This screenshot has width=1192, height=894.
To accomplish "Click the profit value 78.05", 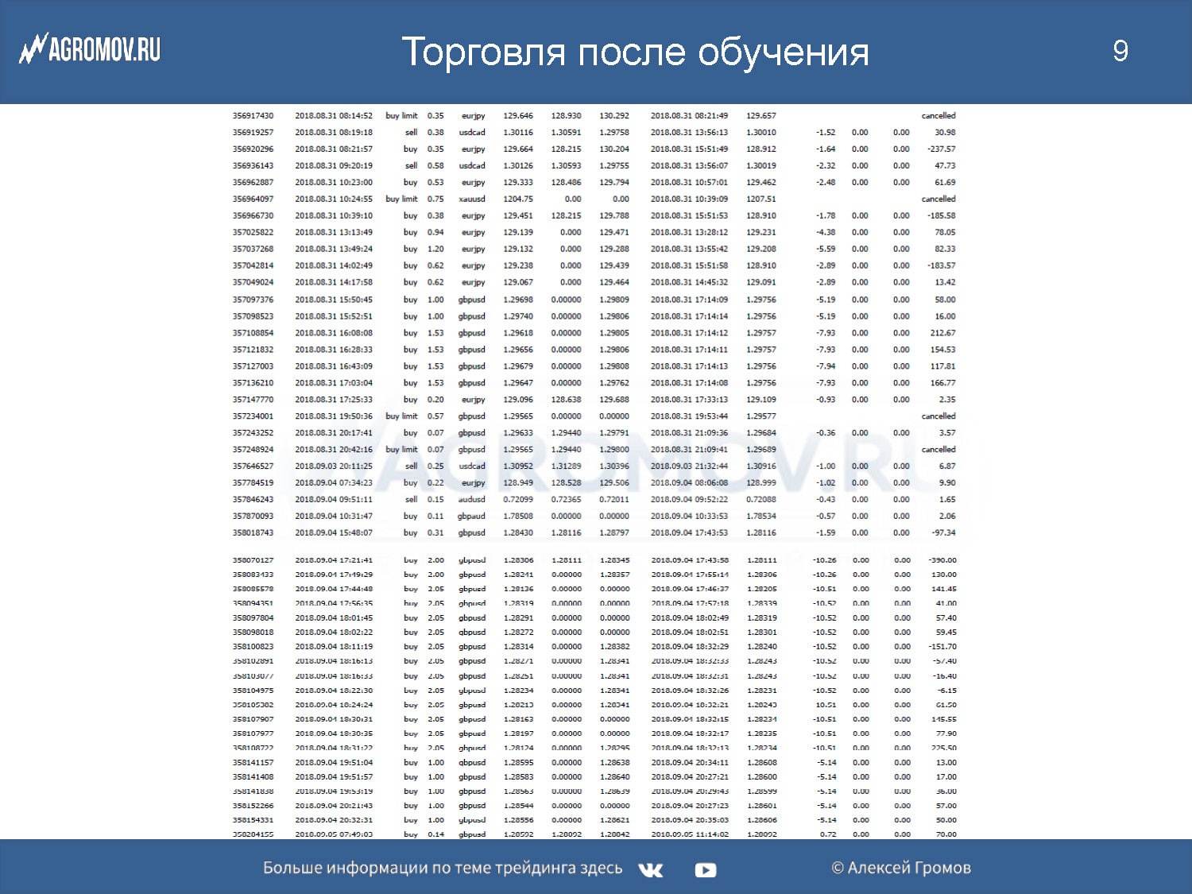I will pos(945,233).
